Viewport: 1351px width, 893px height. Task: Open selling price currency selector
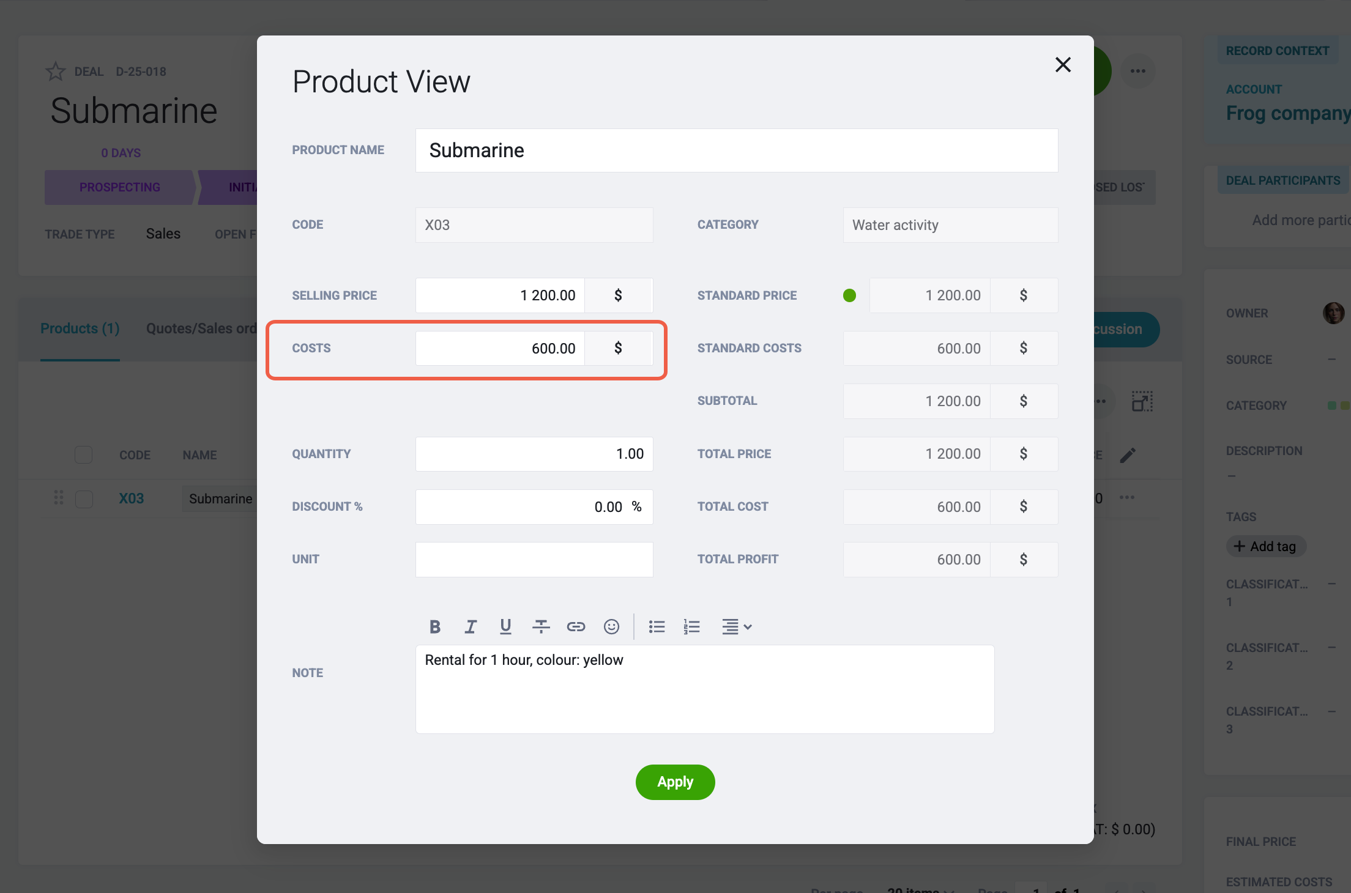point(619,295)
